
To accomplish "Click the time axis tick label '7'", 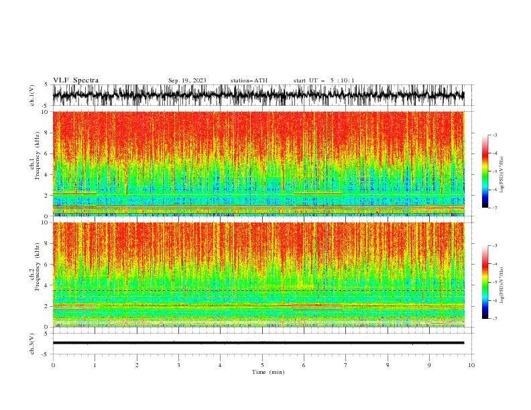I will point(346,365).
